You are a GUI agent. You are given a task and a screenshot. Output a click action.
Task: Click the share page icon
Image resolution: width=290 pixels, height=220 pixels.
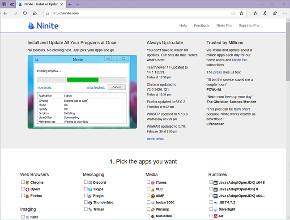coord(275,13)
